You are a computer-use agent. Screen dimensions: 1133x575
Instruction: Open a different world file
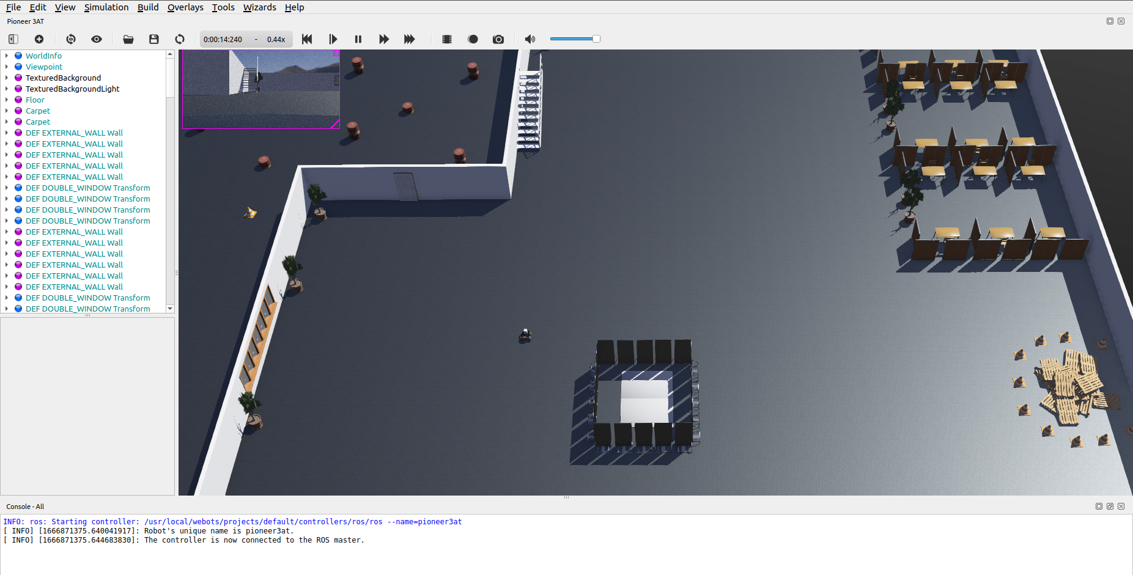click(128, 38)
